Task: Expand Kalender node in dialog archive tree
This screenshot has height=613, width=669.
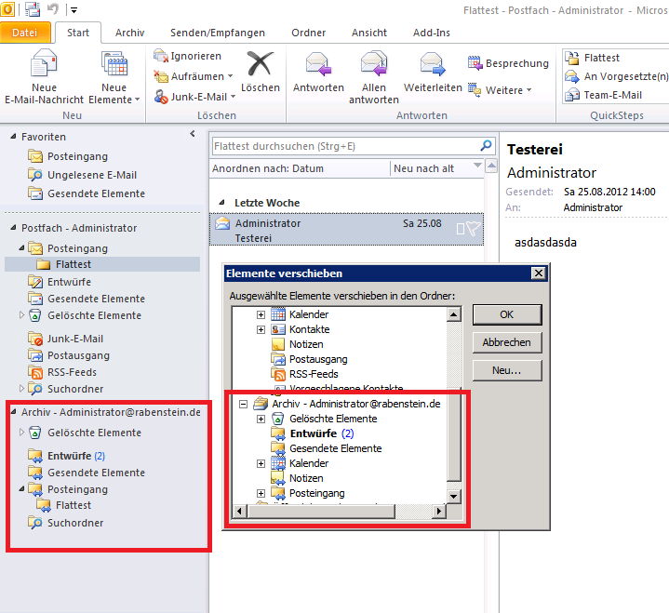Action: (x=261, y=463)
